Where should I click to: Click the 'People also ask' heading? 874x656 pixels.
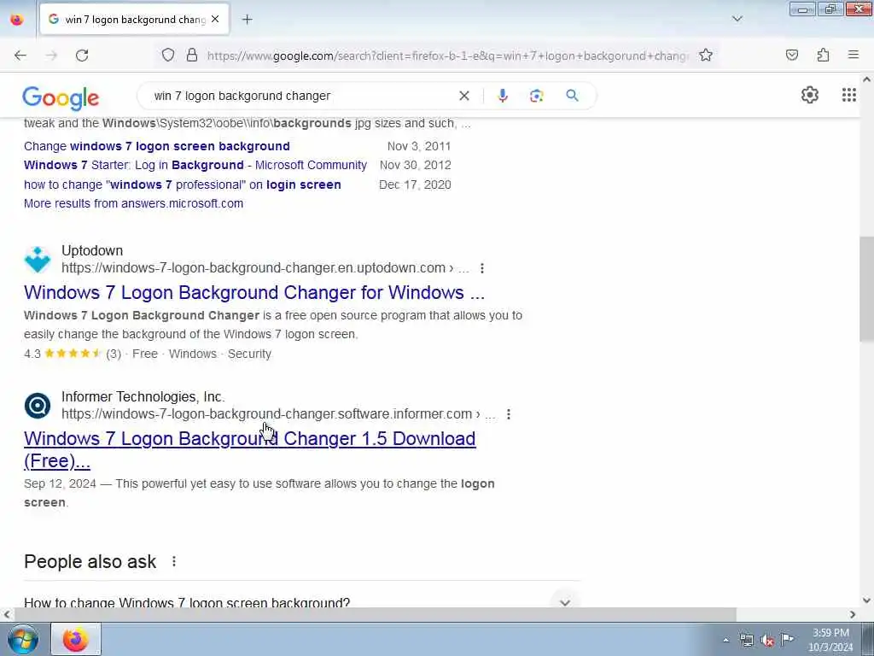[90, 561]
